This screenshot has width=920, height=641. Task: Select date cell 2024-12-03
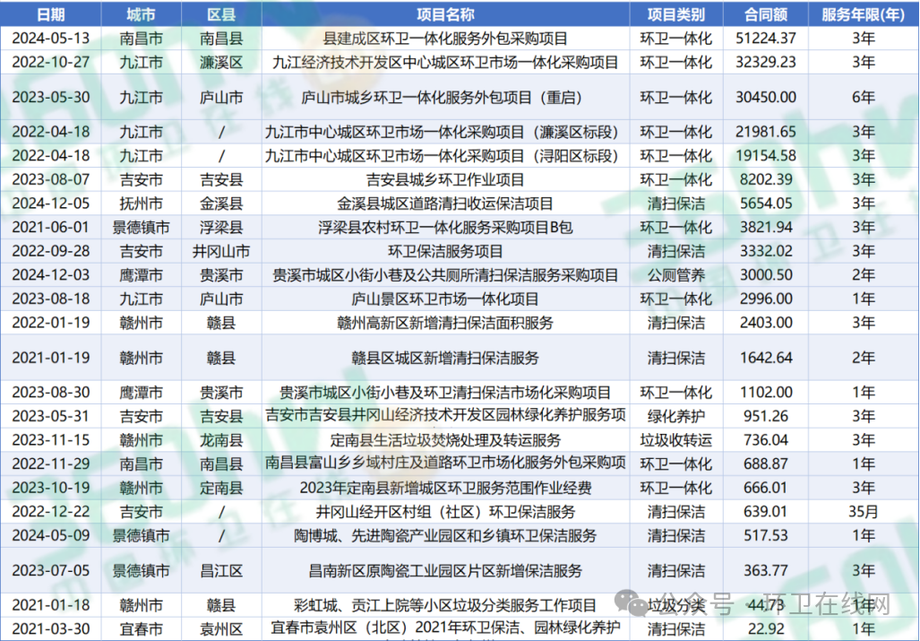(50, 274)
